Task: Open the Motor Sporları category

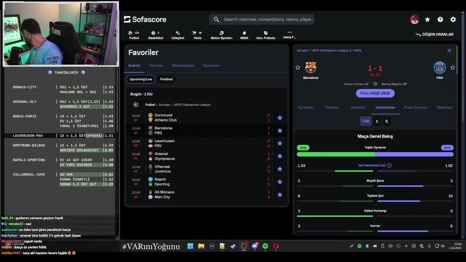Action: point(221,35)
